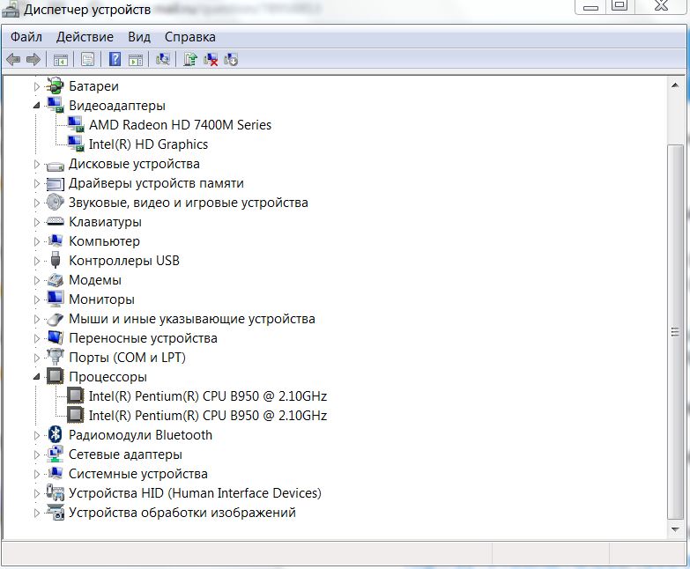Open the Properties toolbar icon
This screenshot has width=690, height=569.
click(87, 59)
